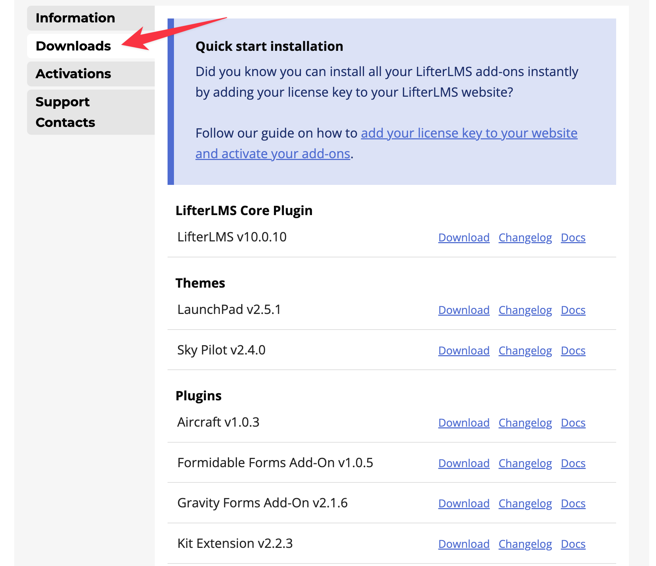Select the Downloads tab
656x566 pixels.
[x=91, y=46]
